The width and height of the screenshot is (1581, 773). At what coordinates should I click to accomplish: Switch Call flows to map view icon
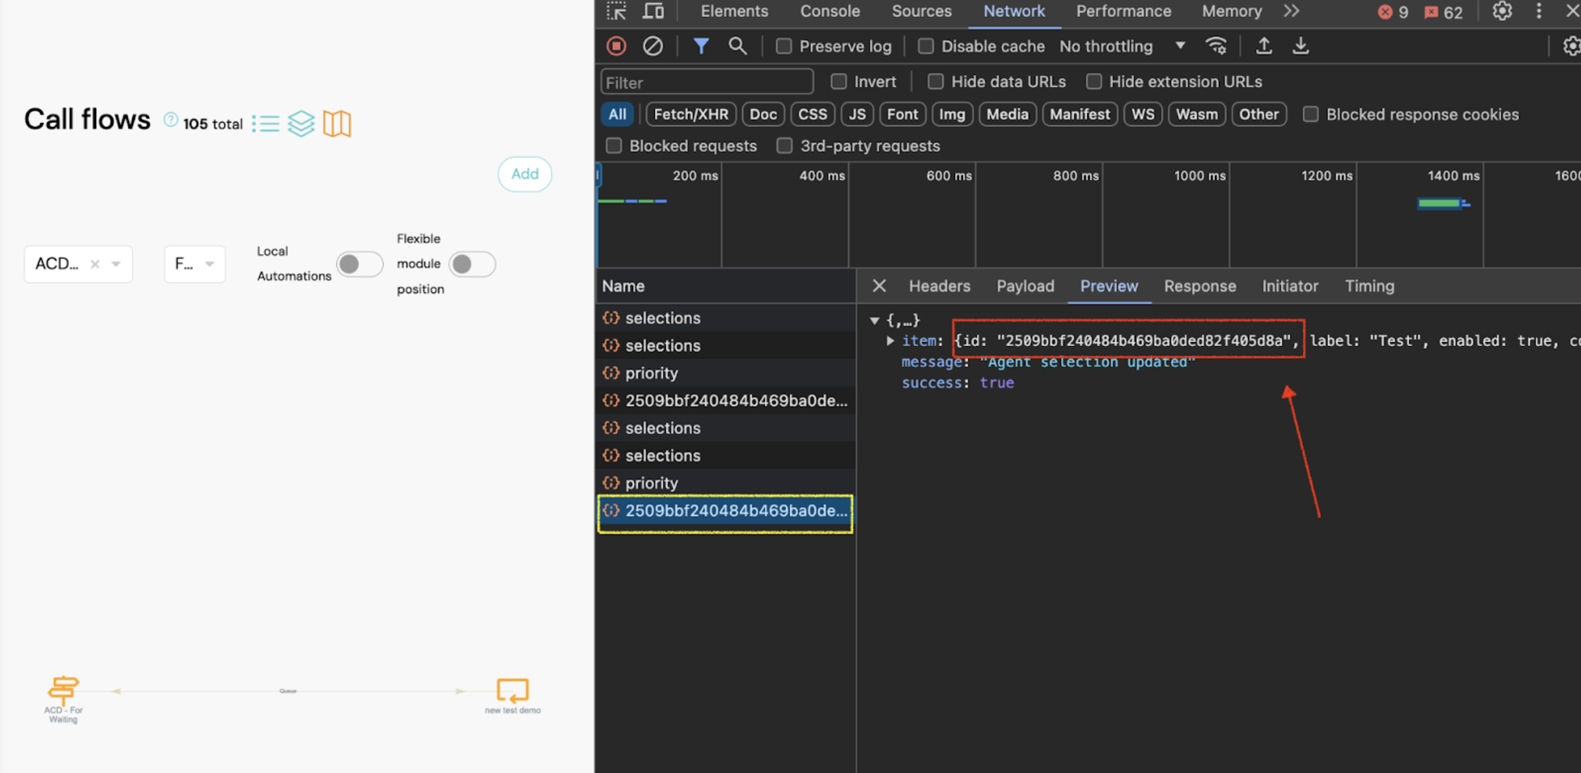[337, 123]
